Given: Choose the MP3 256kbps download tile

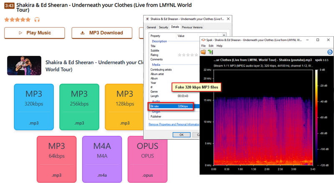Looking at the screenshot, I should point(79,107).
